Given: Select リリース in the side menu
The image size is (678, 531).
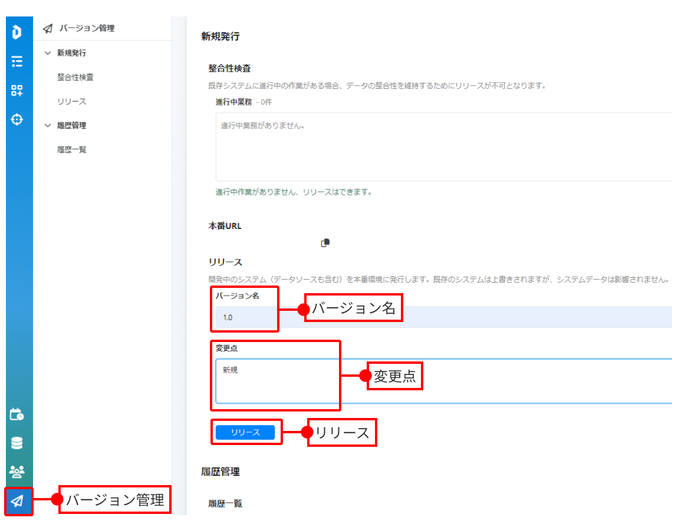Looking at the screenshot, I should (72, 101).
